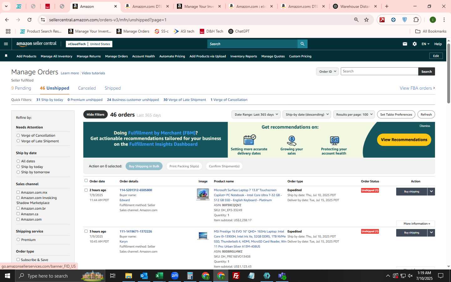The height and width of the screenshot is (282, 451).
Task: Bookmark this page with the star icon
Action: tap(366, 20)
